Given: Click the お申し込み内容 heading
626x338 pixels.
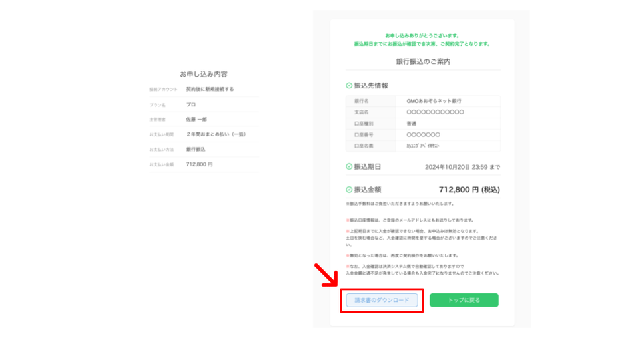Looking at the screenshot, I should pyautogui.click(x=204, y=74).
